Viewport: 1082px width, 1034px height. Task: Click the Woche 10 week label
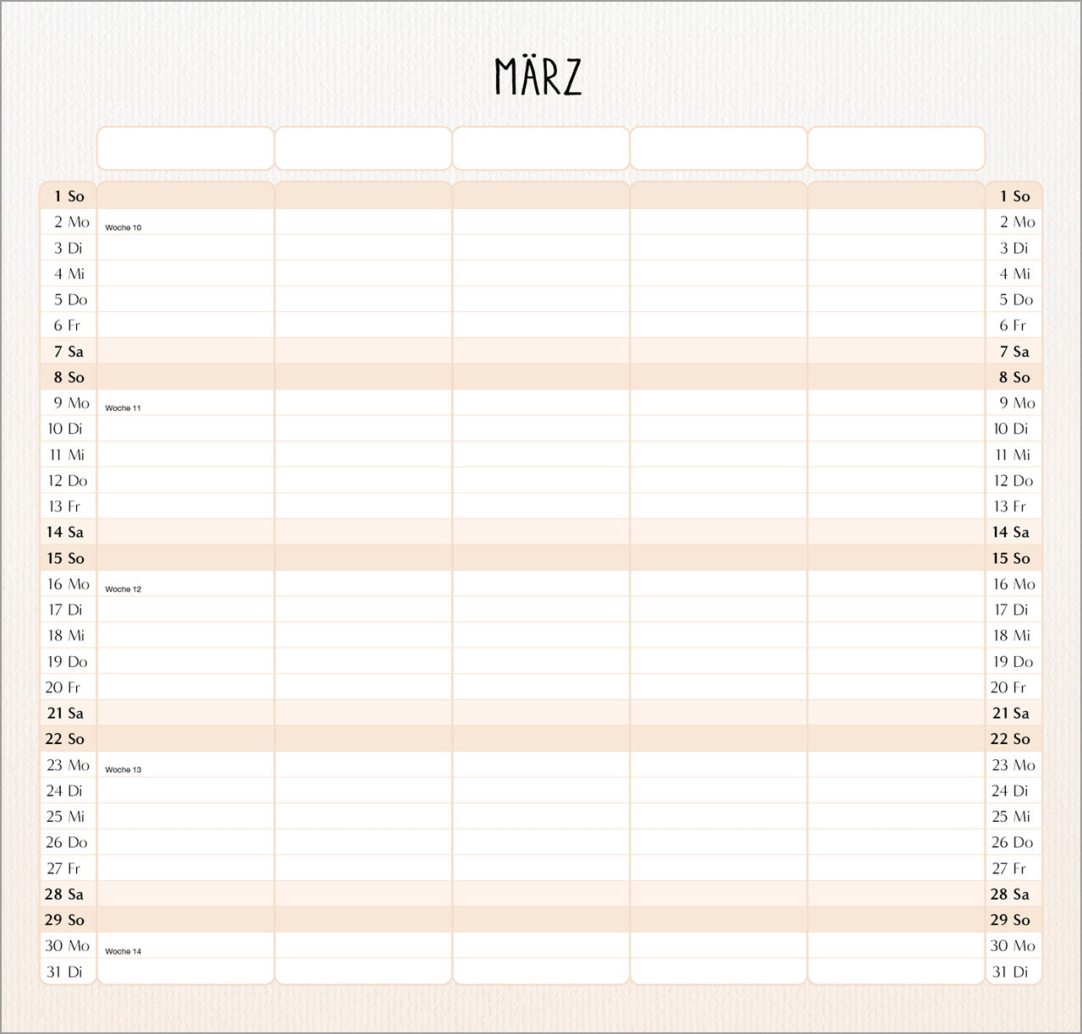[123, 227]
